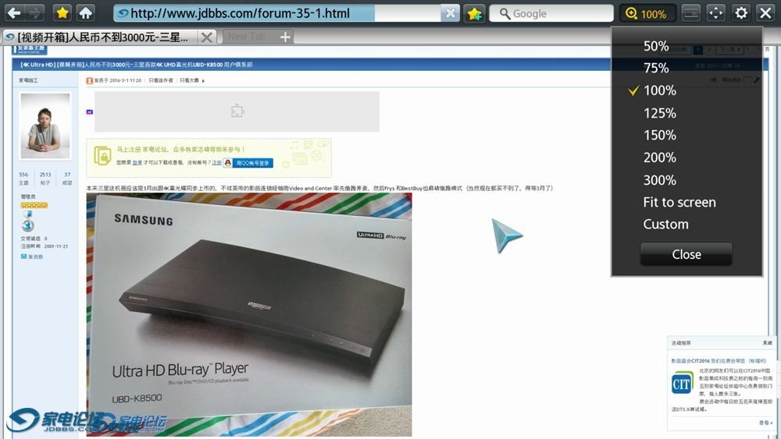The image size is (781, 439).
Task: Clear the URL with the X button
Action: point(451,13)
